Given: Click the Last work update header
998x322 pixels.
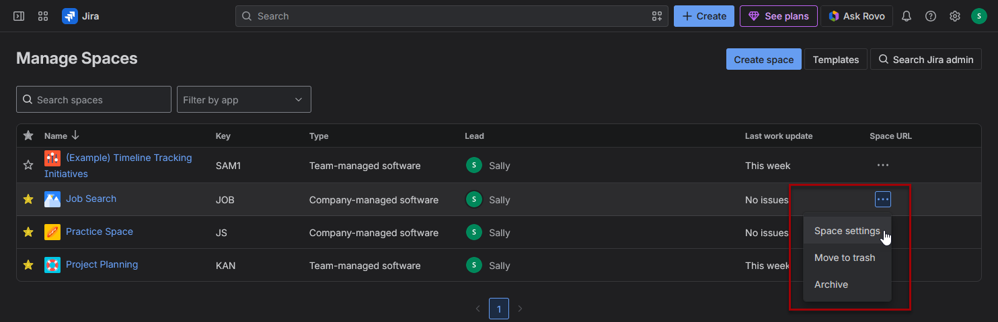Looking at the screenshot, I should pyautogui.click(x=779, y=136).
